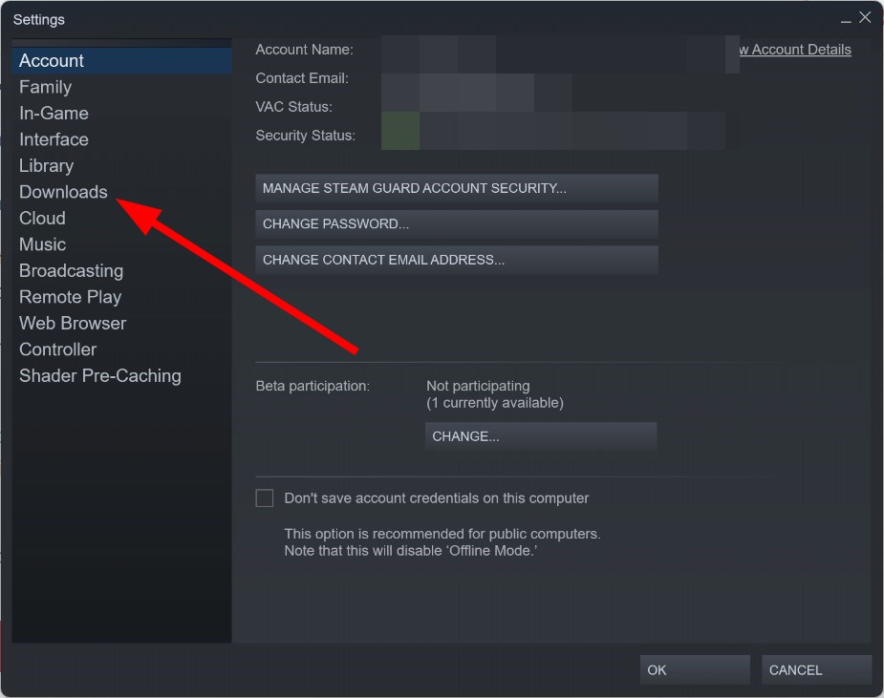Cancel the Settings dialog
This screenshot has width=884, height=698.
(x=816, y=670)
